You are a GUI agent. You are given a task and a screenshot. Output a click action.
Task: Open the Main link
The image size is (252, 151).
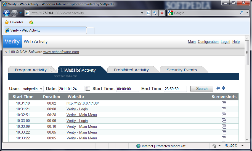coord(192,42)
